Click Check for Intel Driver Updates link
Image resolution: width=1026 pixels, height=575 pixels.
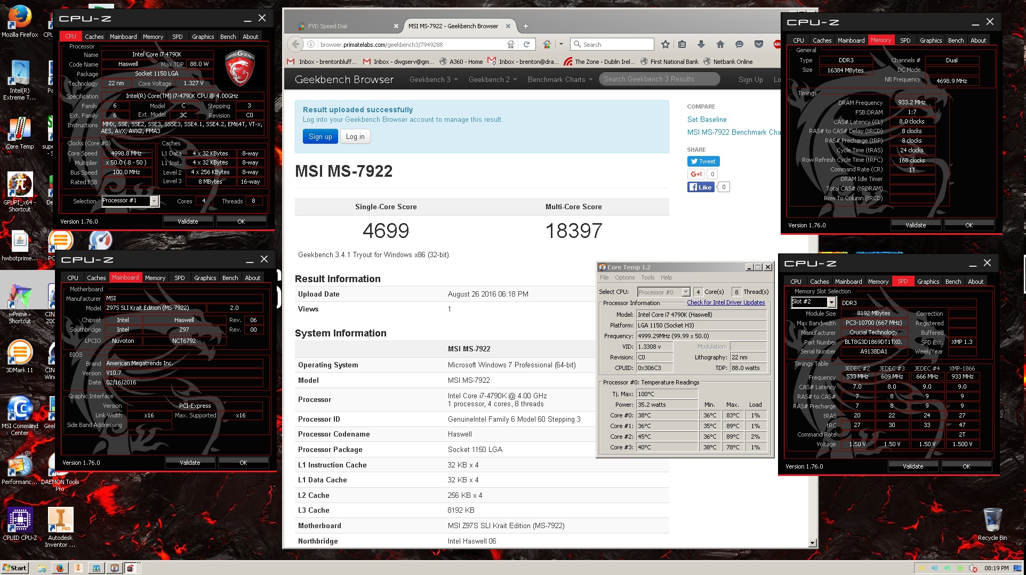[726, 302]
